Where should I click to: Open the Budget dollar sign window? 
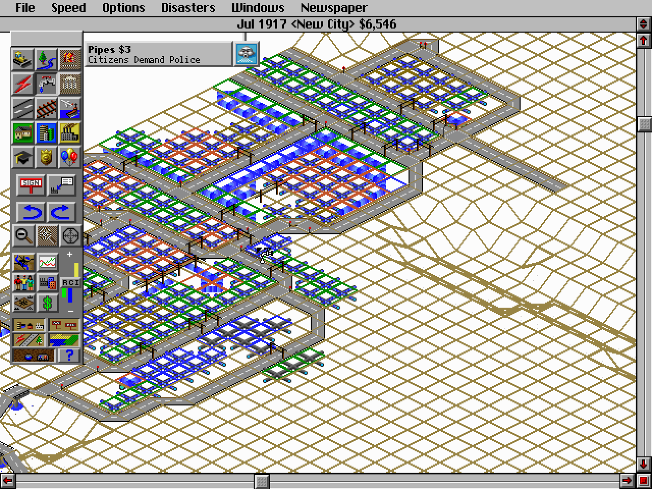click(x=47, y=303)
